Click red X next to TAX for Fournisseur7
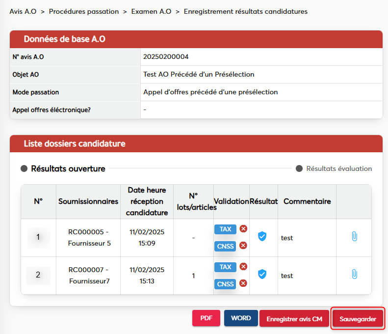 pyautogui.click(x=243, y=267)
